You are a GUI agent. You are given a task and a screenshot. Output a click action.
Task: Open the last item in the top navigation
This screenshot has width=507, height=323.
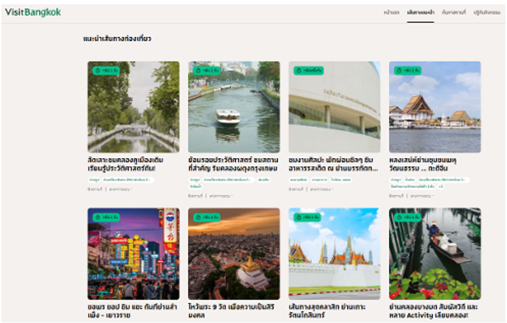pyautogui.click(x=487, y=13)
